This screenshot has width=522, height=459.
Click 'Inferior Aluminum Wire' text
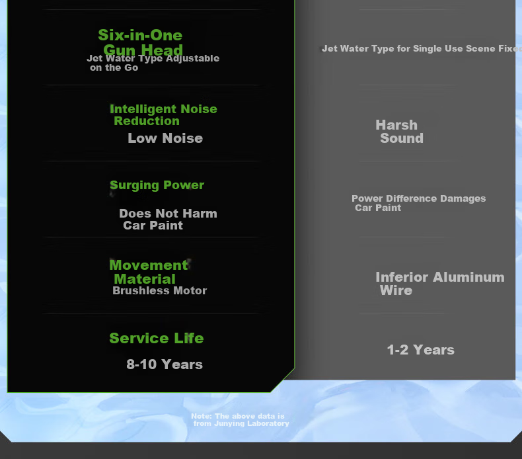(440, 283)
